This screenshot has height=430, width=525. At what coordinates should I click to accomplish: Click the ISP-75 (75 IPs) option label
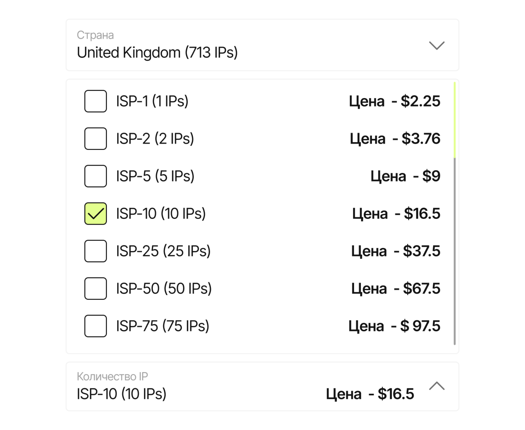(162, 326)
